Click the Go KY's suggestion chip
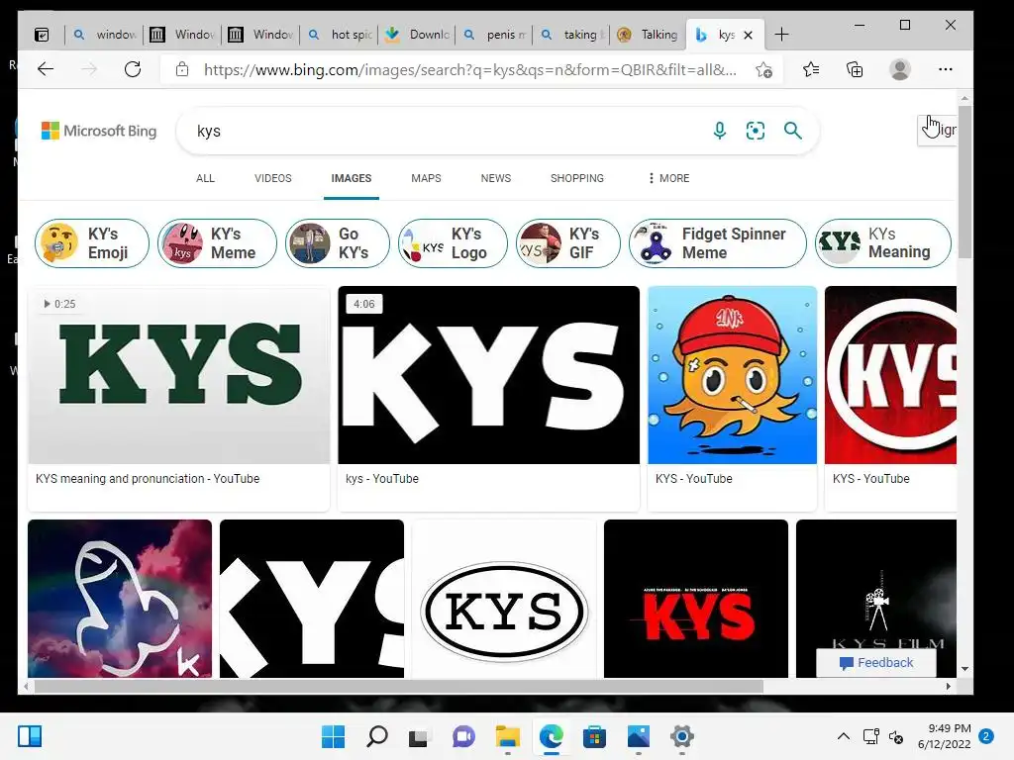 338,243
